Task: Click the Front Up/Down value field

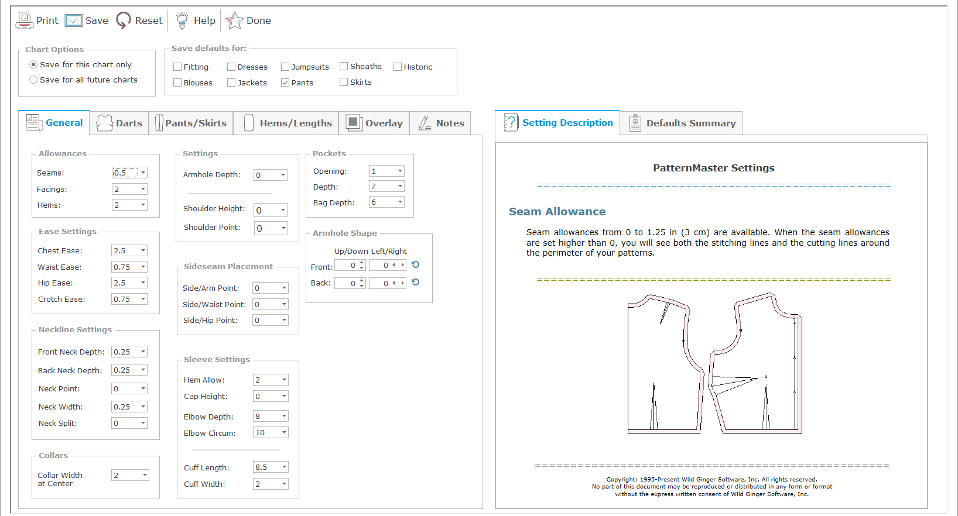Action: pos(347,265)
